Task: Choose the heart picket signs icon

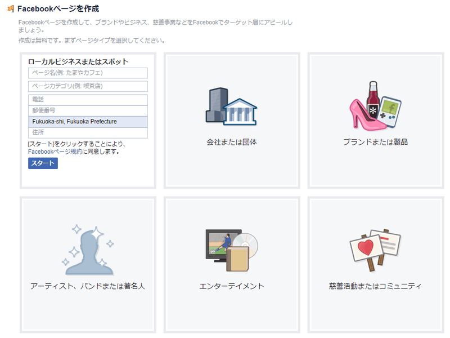Action: [375, 248]
